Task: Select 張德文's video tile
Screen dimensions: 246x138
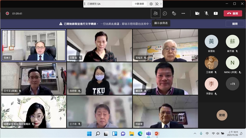Action: 34,45
